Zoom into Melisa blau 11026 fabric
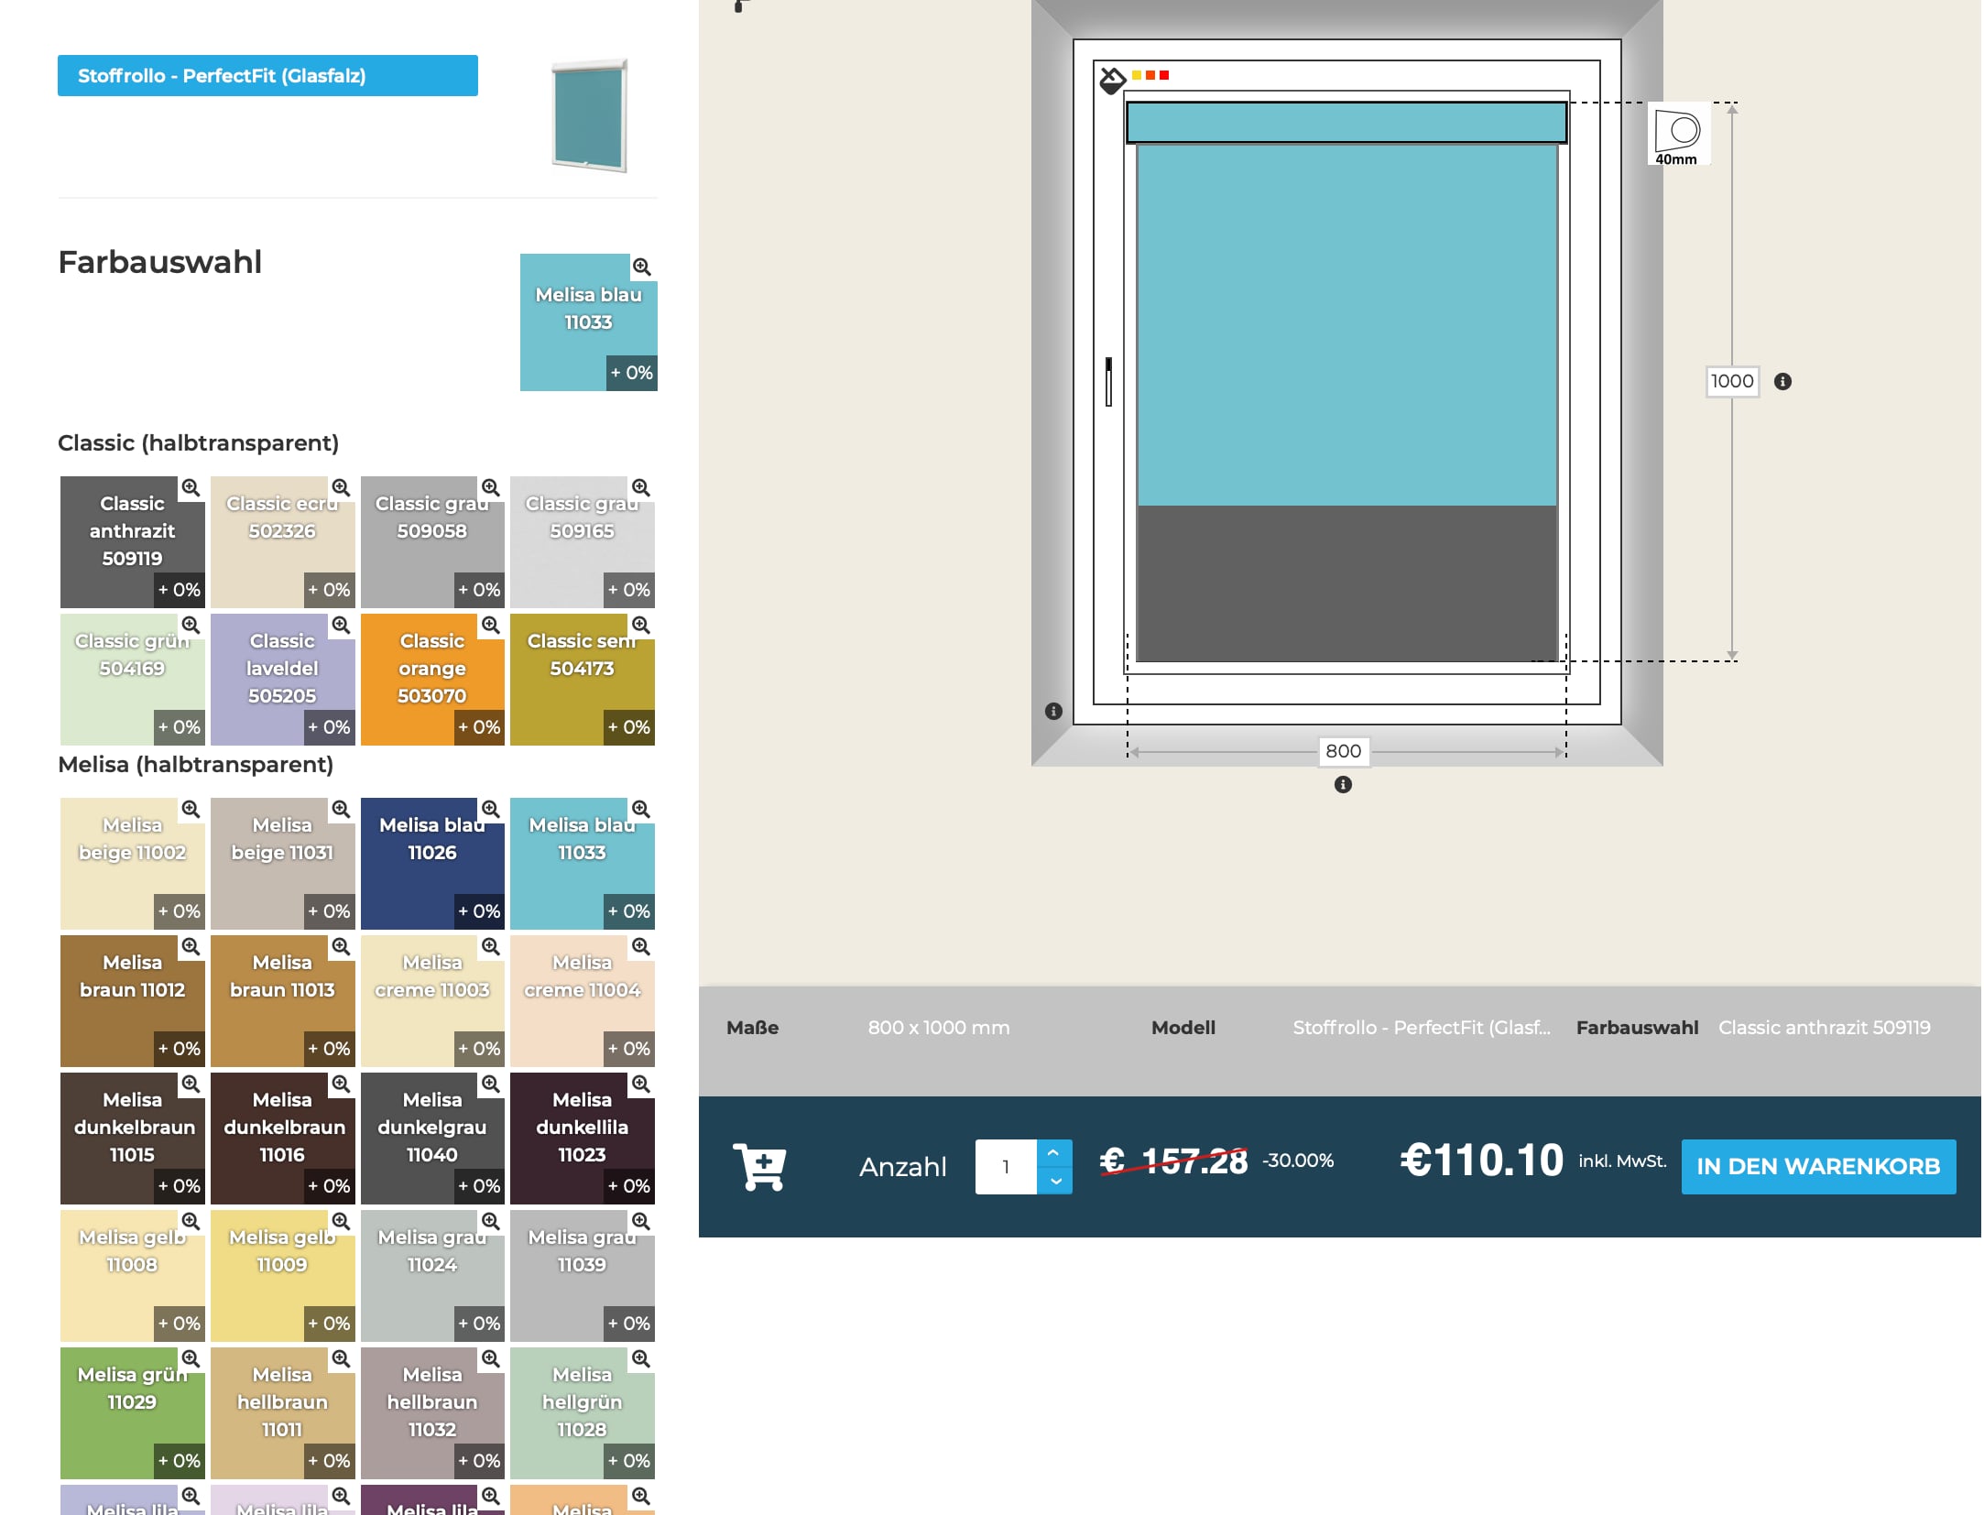The height and width of the screenshot is (1515, 1984). pyautogui.click(x=491, y=809)
